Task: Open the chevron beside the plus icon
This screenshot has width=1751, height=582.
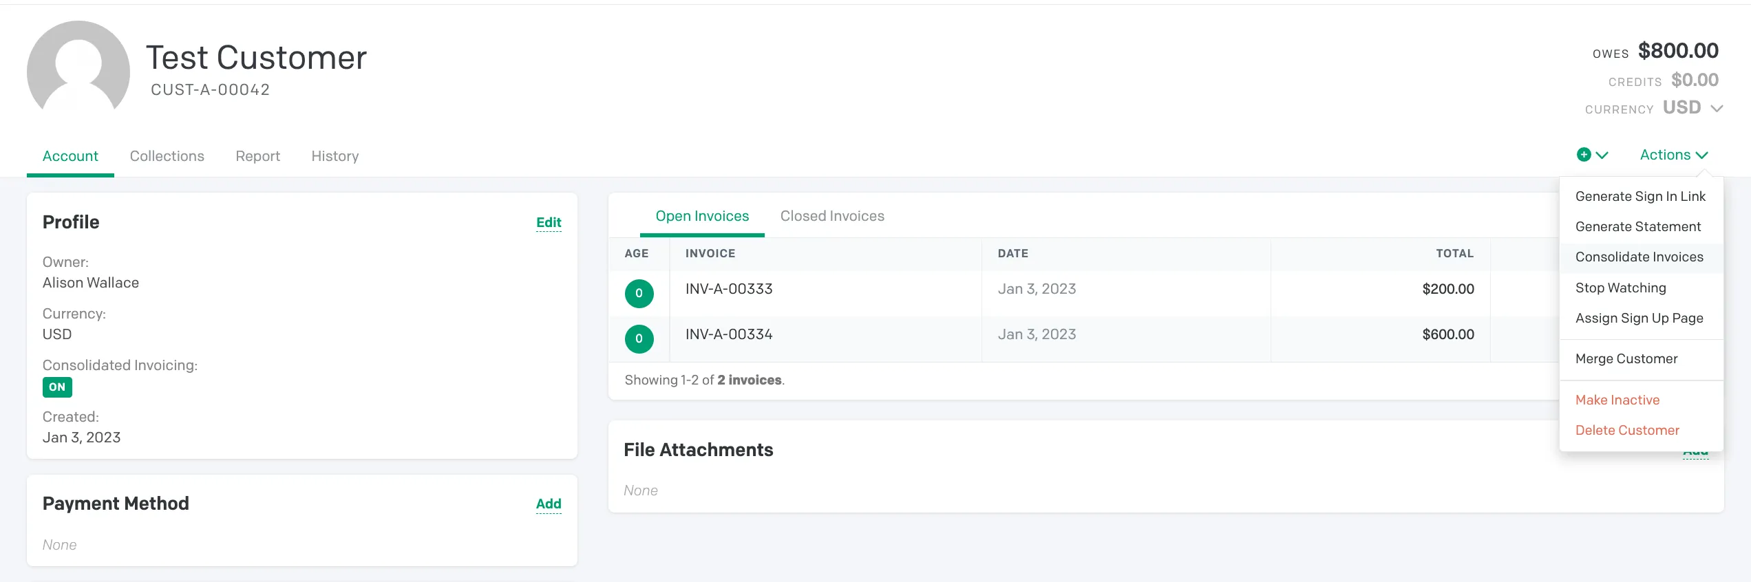Action: (1602, 155)
